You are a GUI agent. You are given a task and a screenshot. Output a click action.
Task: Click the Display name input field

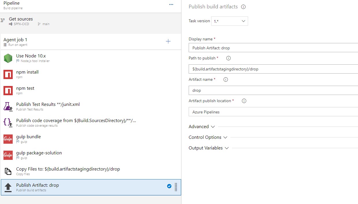tap(273, 48)
